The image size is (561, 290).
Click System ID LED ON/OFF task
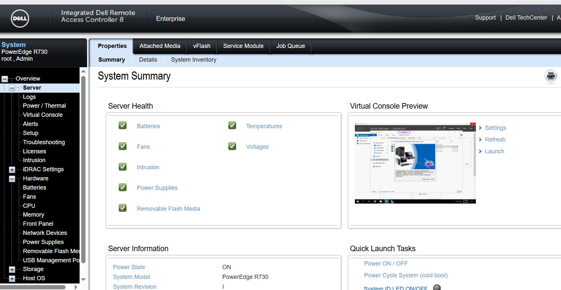coord(395,288)
